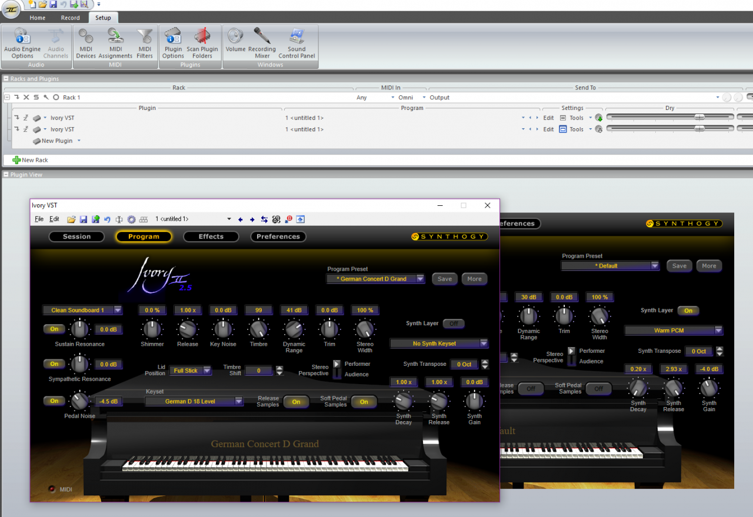The image size is (753, 517).
Task: Click the open preset icon in Ivory VST toolbar
Action: (71, 219)
